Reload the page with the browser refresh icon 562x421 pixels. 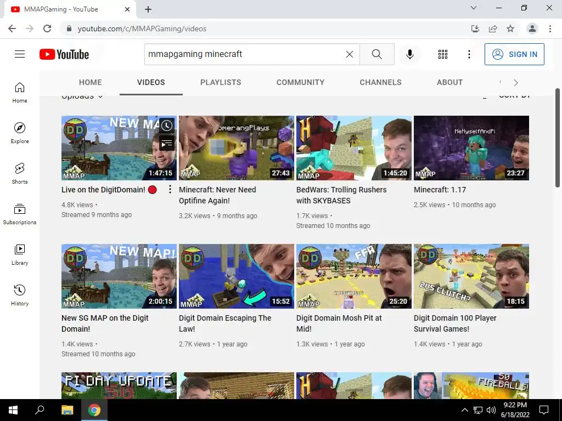pyautogui.click(x=47, y=29)
